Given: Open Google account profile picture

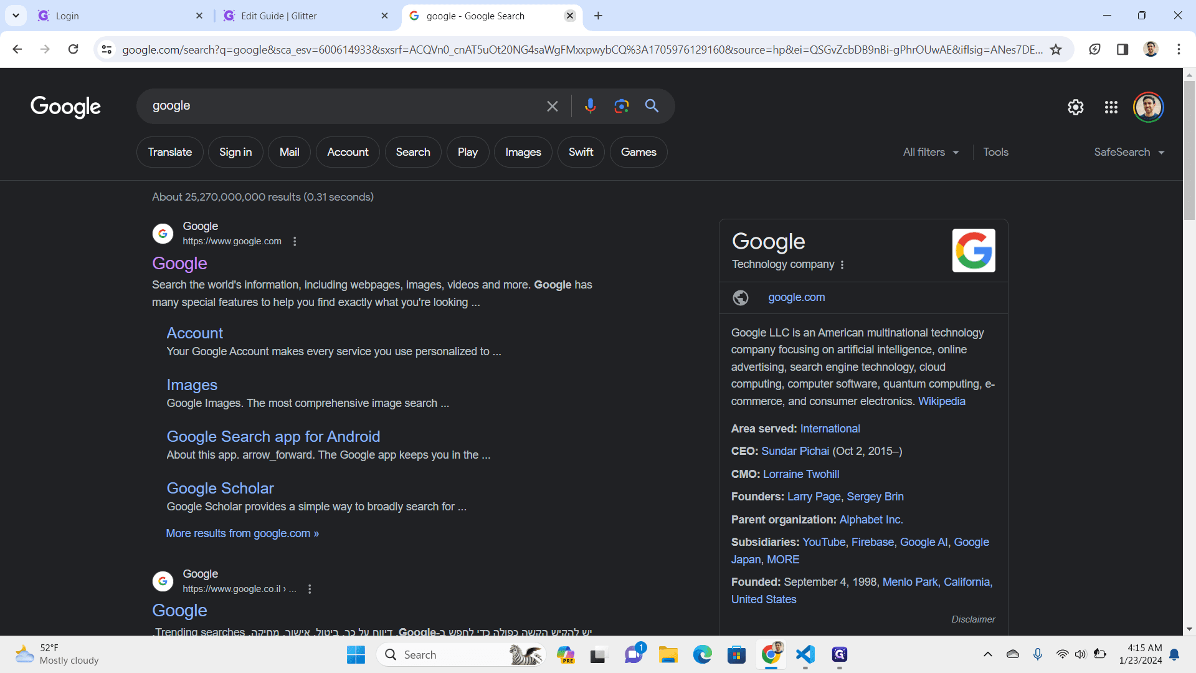Looking at the screenshot, I should [1148, 107].
